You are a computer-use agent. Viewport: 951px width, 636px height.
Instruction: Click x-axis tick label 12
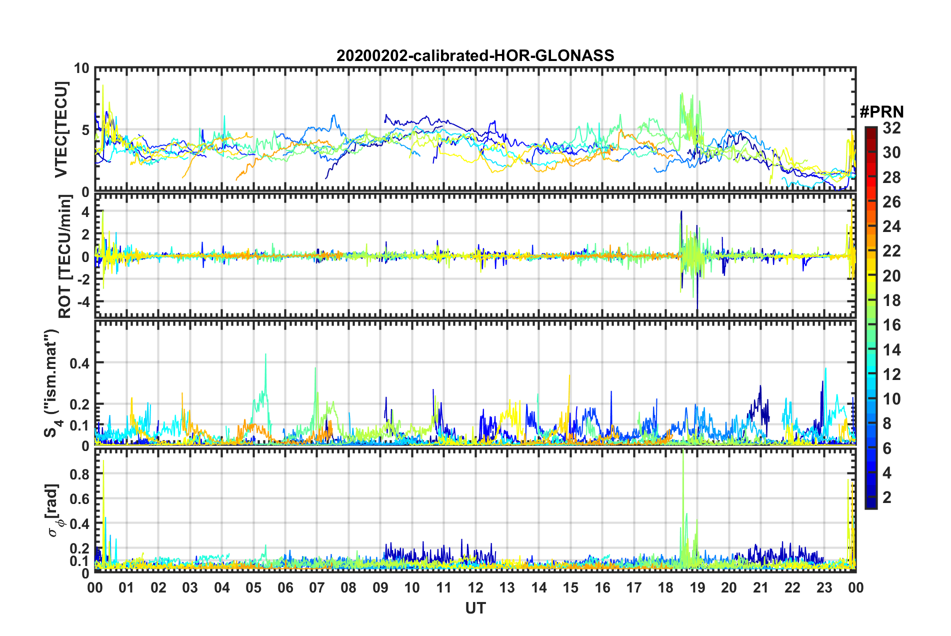[475, 587]
